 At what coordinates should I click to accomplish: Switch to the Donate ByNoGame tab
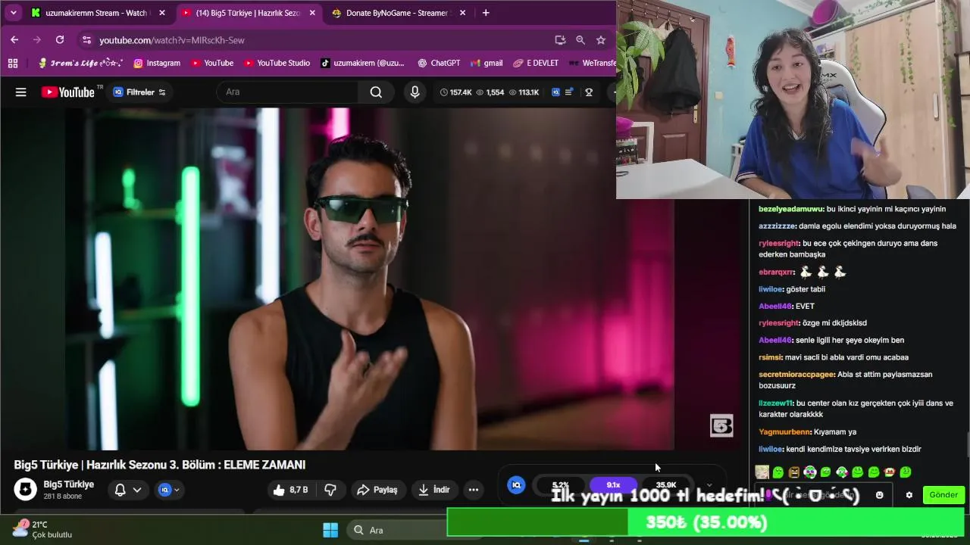coord(399,13)
